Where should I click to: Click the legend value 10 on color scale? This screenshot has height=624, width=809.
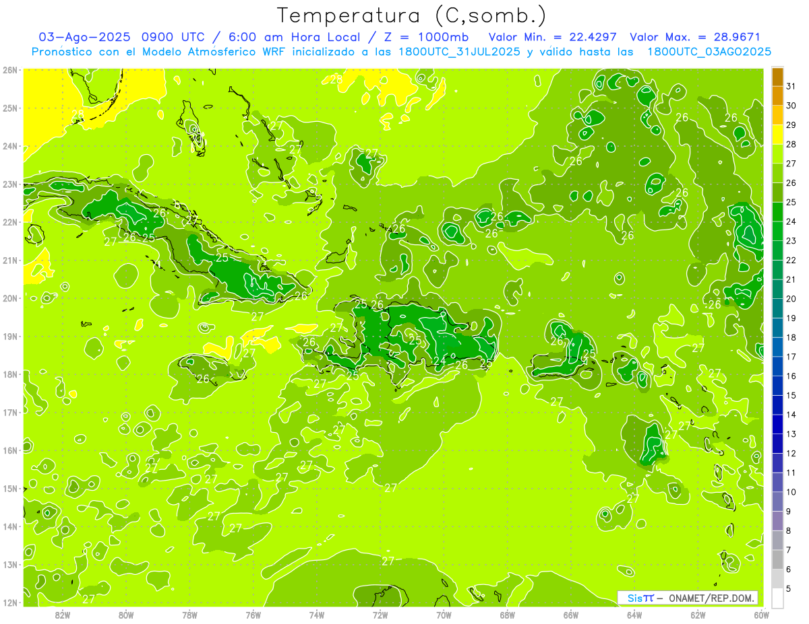tap(791, 492)
